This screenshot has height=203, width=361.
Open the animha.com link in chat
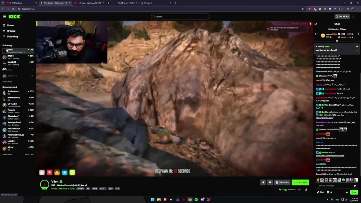pyautogui.click(x=324, y=118)
